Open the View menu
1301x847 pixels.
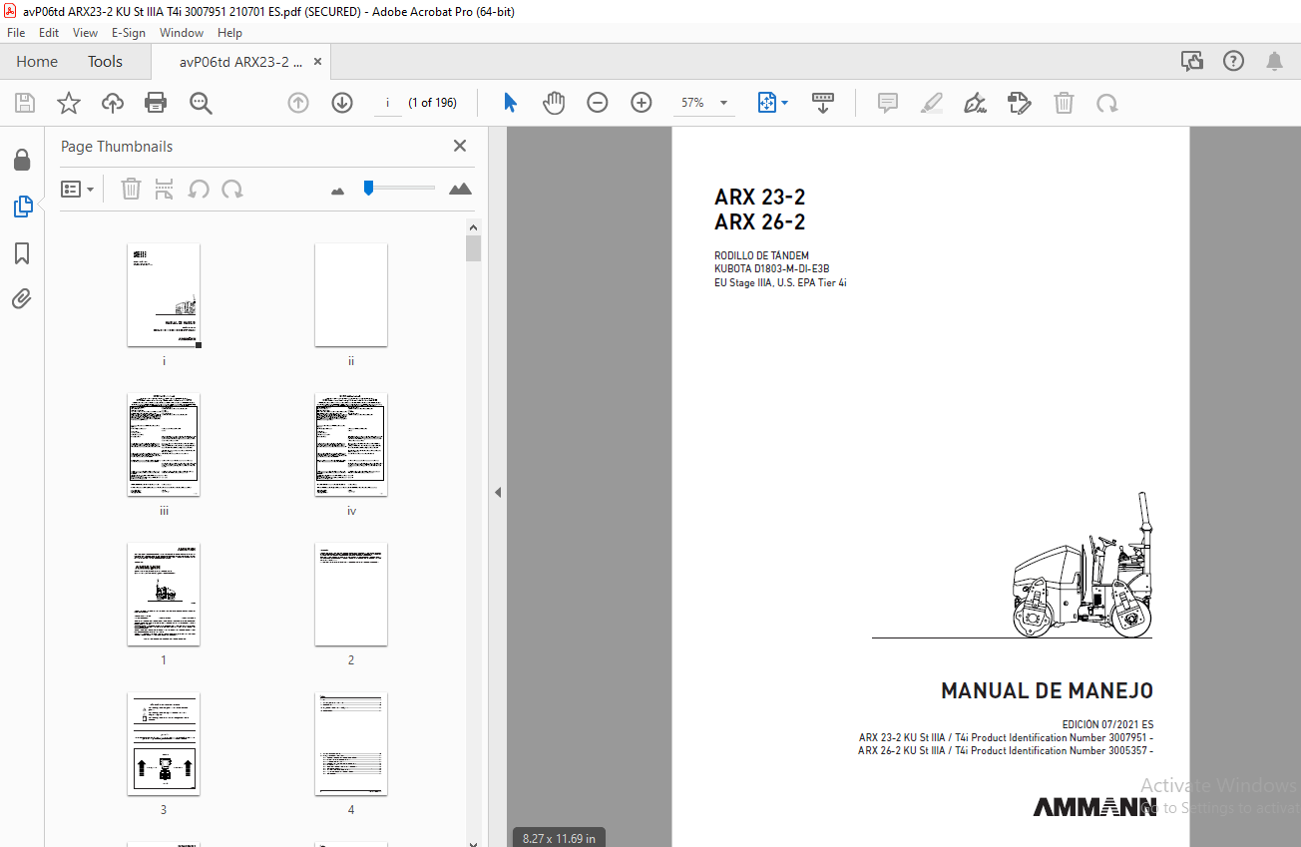85,32
